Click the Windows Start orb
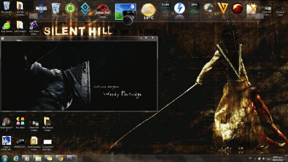The width and height of the screenshot is (288, 162). [5, 158]
